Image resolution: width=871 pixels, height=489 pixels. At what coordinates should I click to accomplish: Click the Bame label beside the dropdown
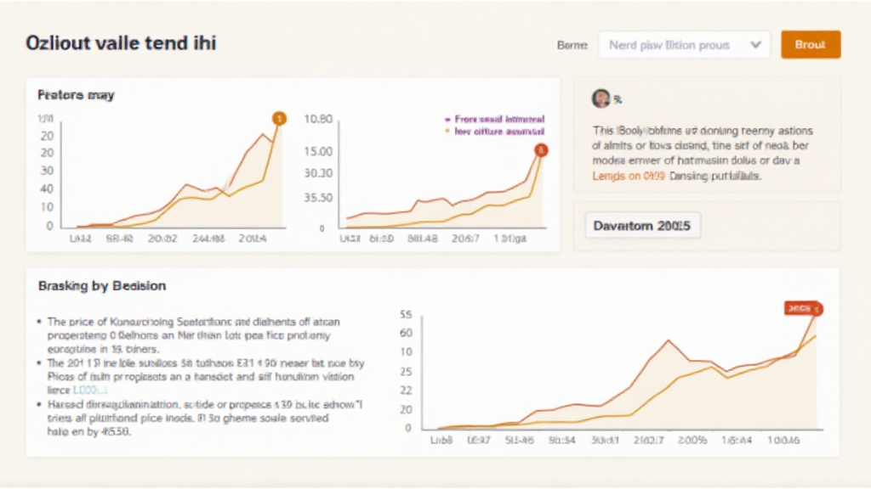(572, 45)
